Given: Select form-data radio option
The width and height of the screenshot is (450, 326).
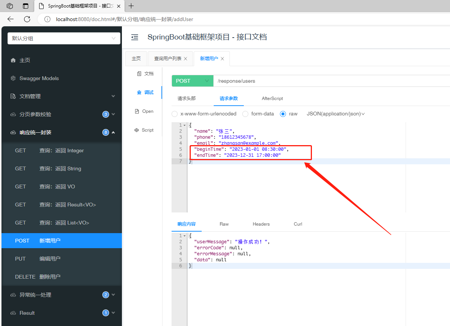Looking at the screenshot, I should (245, 114).
